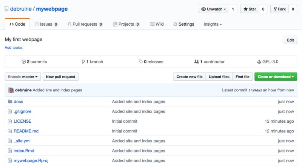This screenshot has width=302, height=168.
Task: Open the mywebpage repository link
Action: (x=52, y=9)
